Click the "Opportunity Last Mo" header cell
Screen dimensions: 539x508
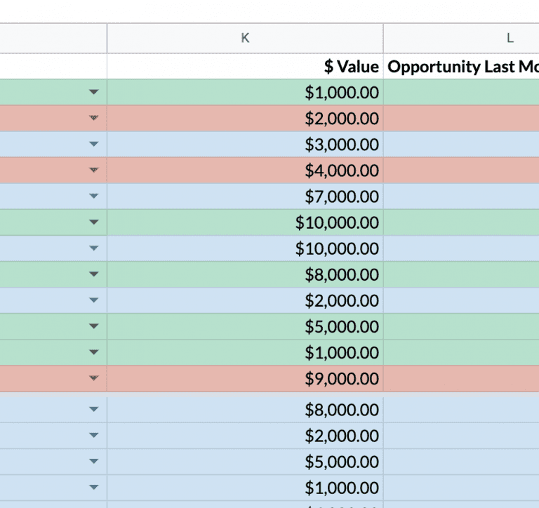[461, 67]
